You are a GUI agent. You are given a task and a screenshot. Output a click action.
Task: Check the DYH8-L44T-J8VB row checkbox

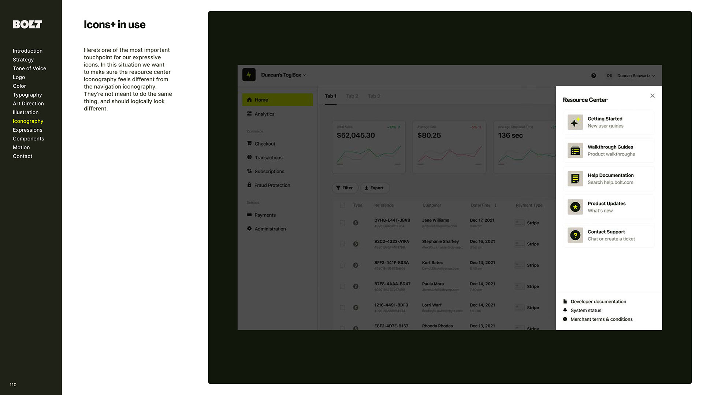(x=342, y=223)
